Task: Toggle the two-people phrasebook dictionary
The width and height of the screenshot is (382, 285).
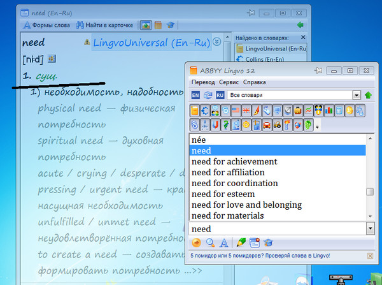Action: coord(215,111)
